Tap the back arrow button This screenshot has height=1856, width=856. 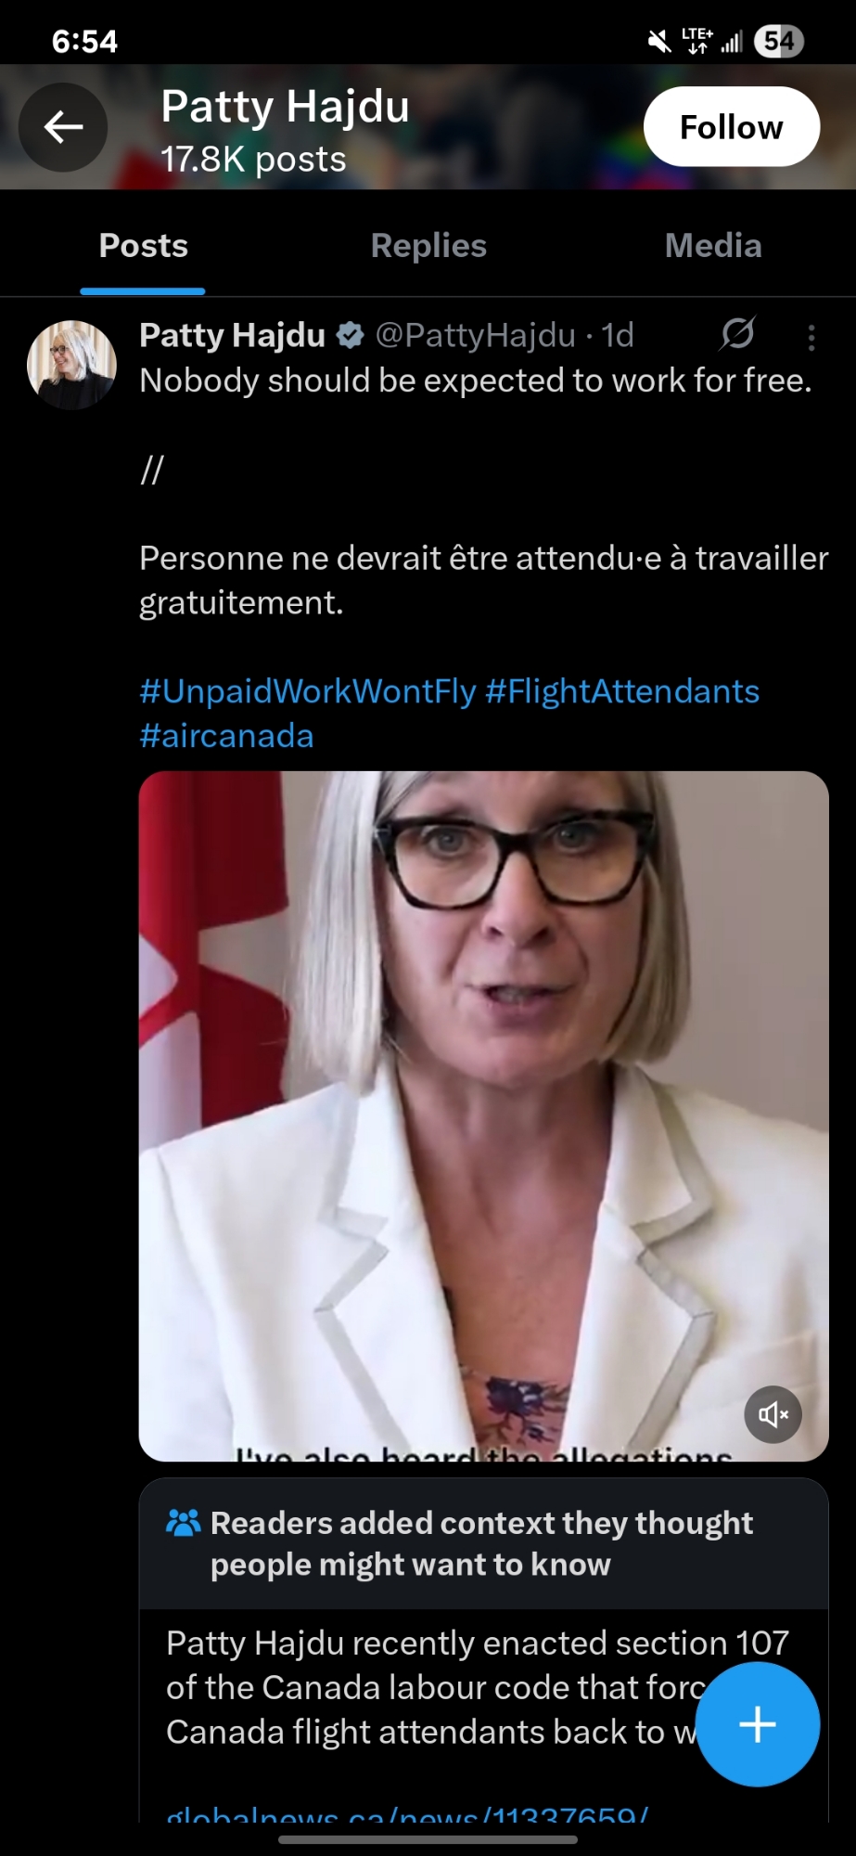63,127
